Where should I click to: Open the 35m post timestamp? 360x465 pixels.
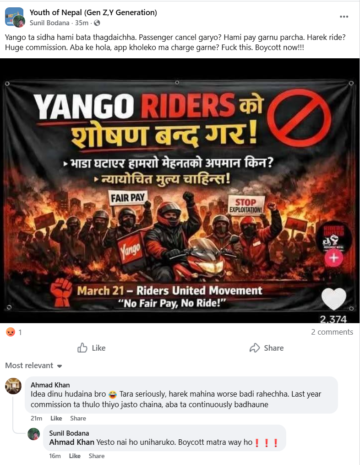click(x=82, y=23)
